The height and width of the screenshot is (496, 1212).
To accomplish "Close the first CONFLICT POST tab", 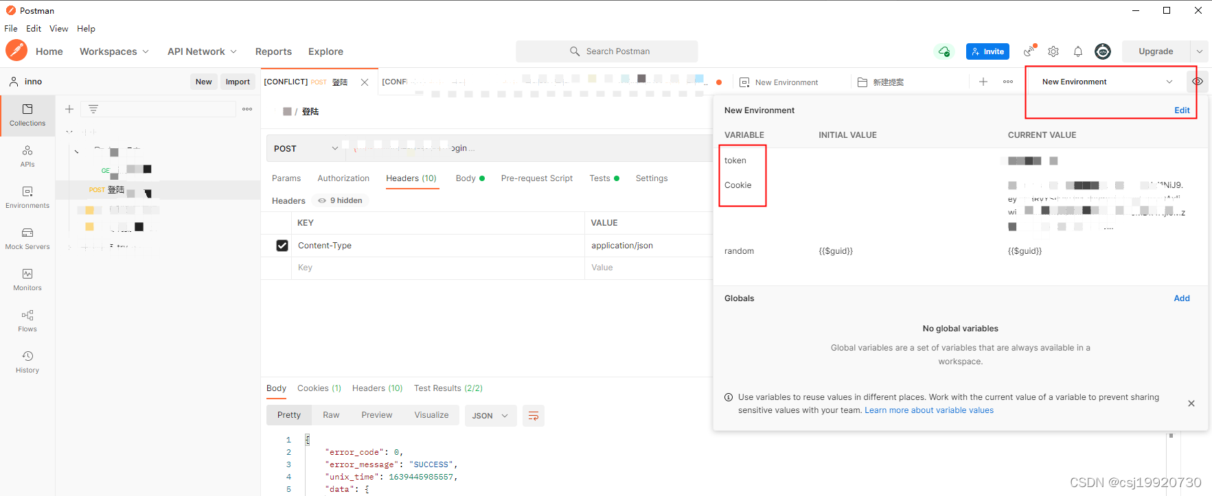I will tap(365, 82).
